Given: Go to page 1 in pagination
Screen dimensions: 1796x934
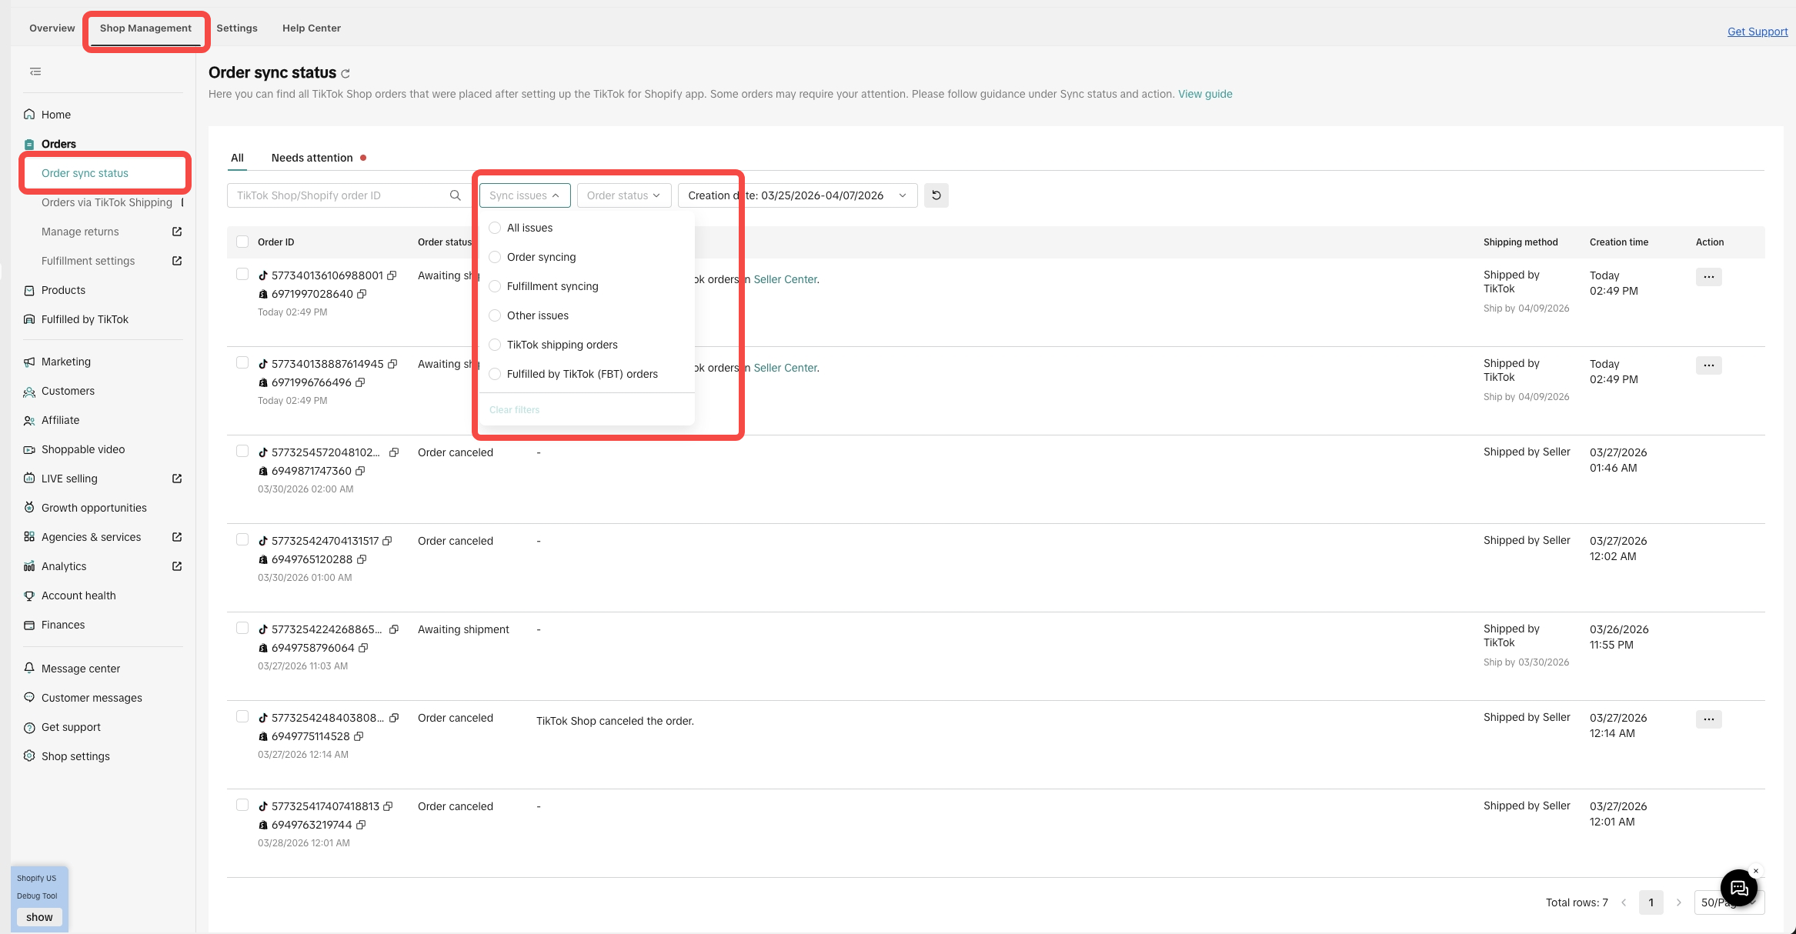Looking at the screenshot, I should pos(1651,902).
